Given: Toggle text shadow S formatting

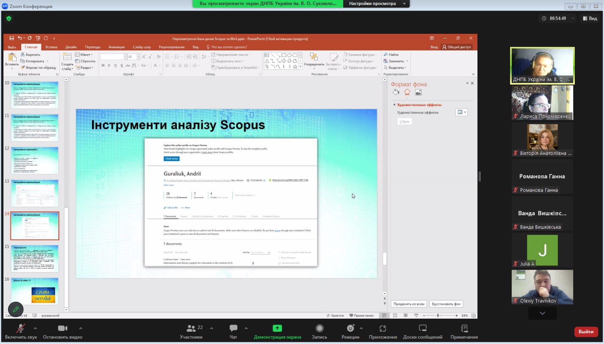Looking at the screenshot, I should click(x=121, y=65).
